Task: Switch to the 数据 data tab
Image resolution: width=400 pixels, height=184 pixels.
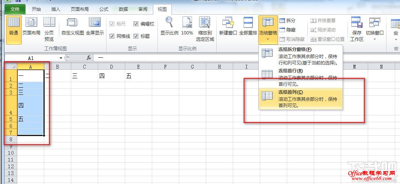Action: coord(123,9)
